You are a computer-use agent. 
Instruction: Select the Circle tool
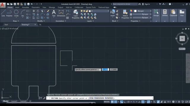click(x=16, y=13)
